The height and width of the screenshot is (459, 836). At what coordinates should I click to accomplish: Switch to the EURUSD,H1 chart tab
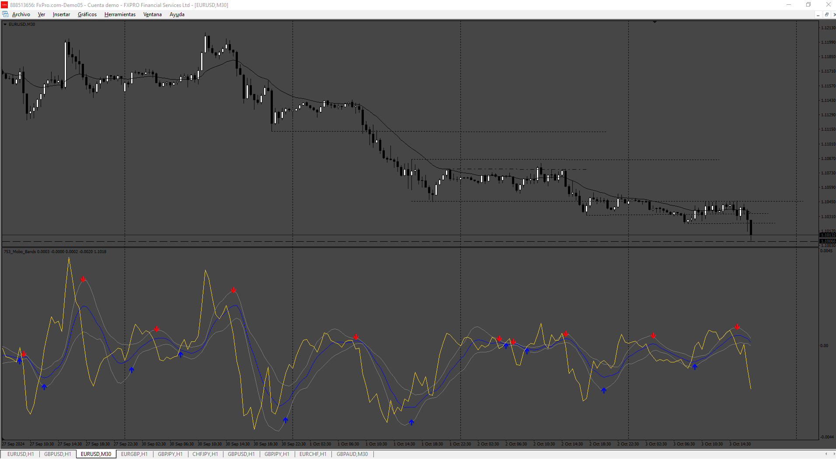21,454
